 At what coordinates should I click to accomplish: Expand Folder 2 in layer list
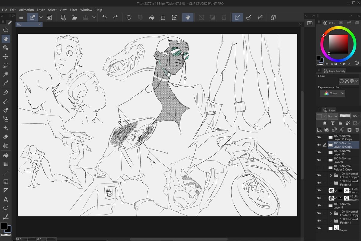click(331, 183)
